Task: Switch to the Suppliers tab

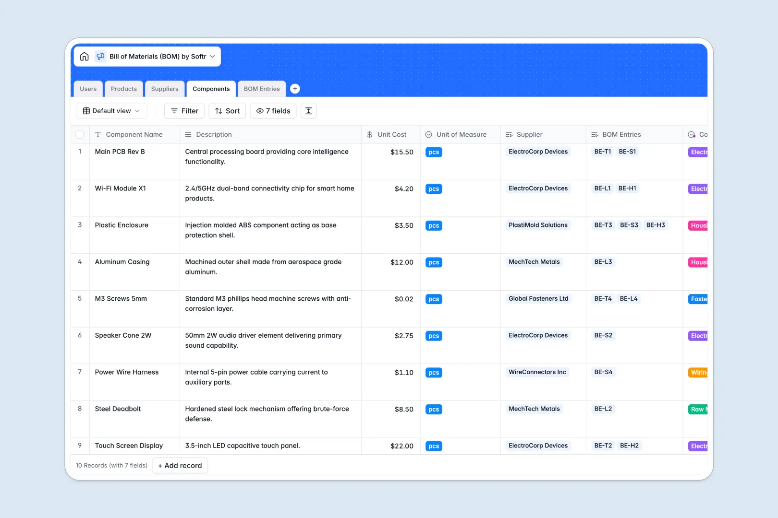Action: (165, 88)
